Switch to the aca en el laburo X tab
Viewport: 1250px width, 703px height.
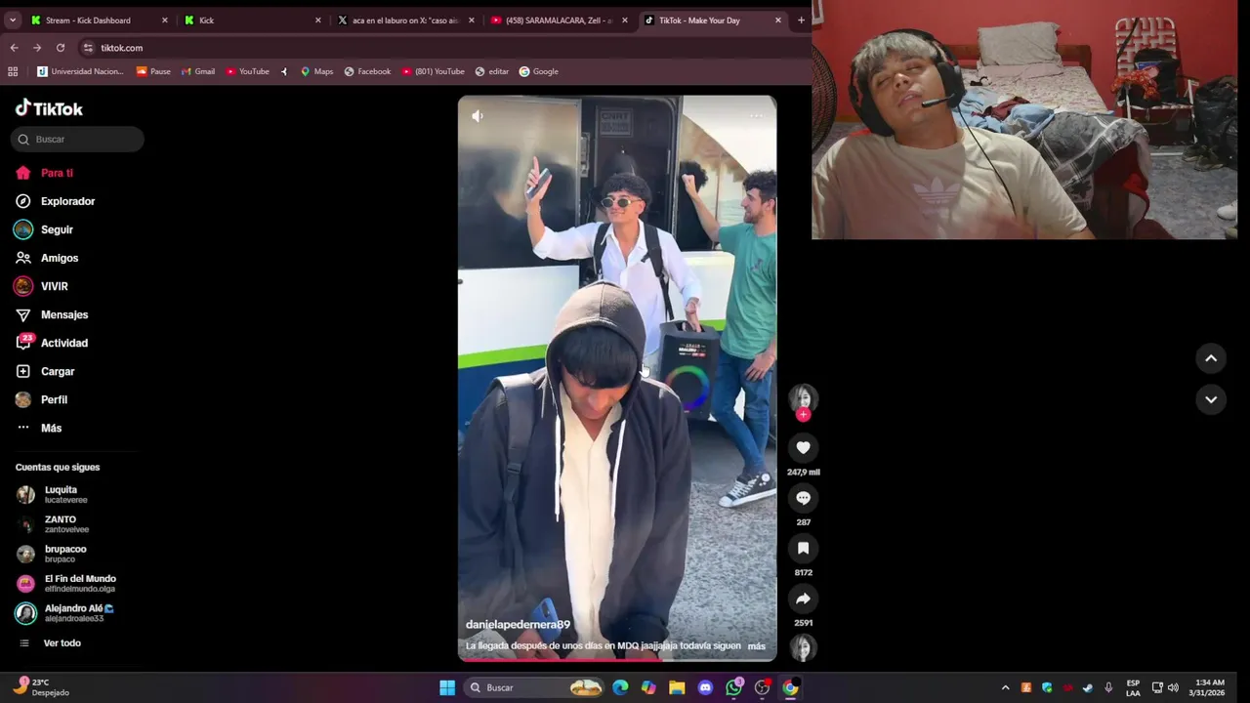[405, 20]
